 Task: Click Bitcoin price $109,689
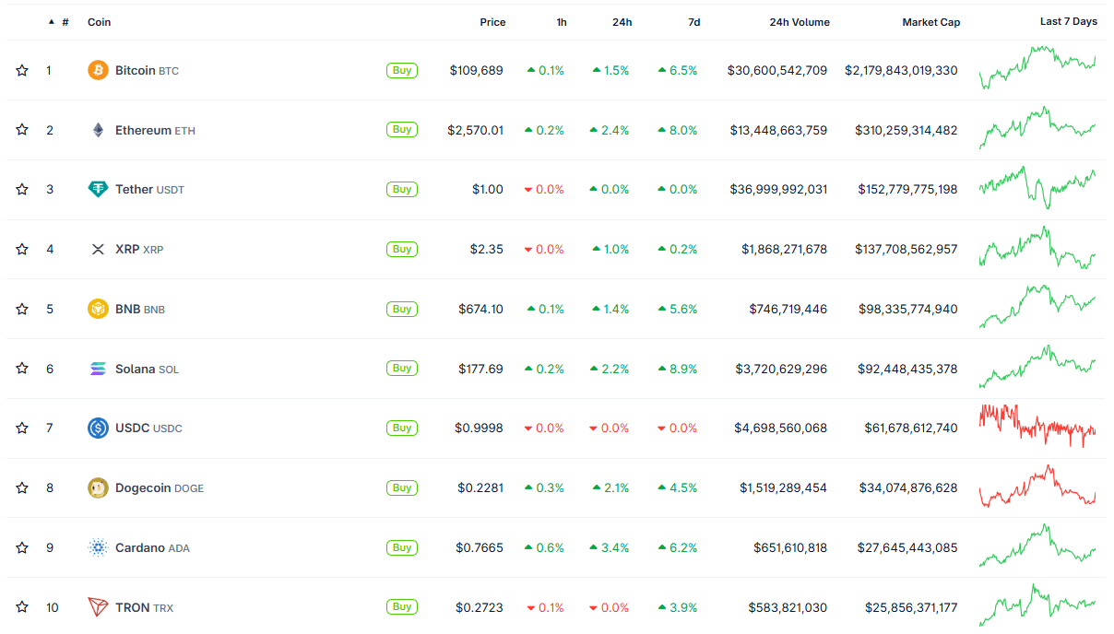pyautogui.click(x=477, y=70)
